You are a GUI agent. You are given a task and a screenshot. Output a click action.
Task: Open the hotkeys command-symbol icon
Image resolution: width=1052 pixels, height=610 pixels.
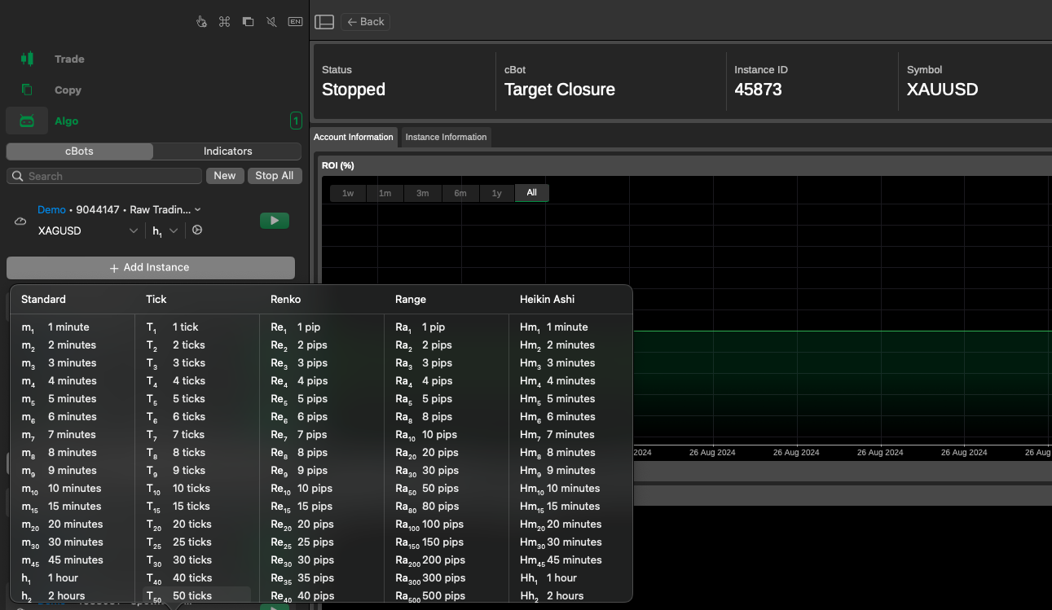[x=225, y=21]
